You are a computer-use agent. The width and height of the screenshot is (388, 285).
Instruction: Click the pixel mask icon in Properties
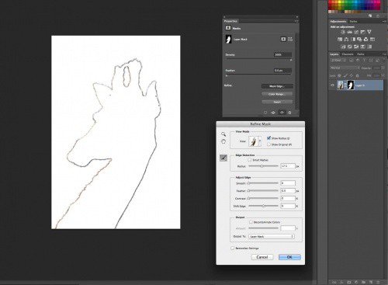pos(283,39)
